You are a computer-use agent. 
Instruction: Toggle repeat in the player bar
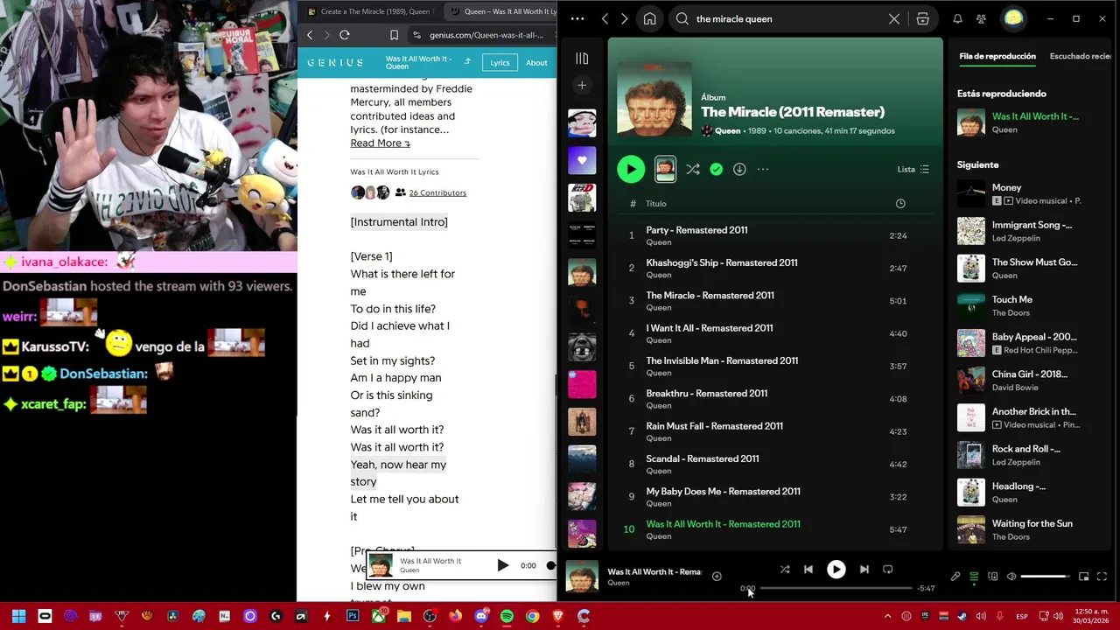(x=888, y=569)
